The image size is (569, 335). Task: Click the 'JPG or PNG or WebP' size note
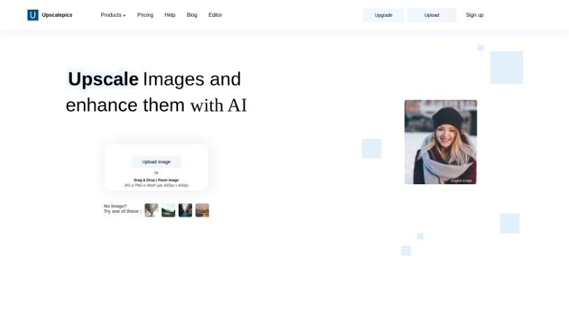click(156, 186)
